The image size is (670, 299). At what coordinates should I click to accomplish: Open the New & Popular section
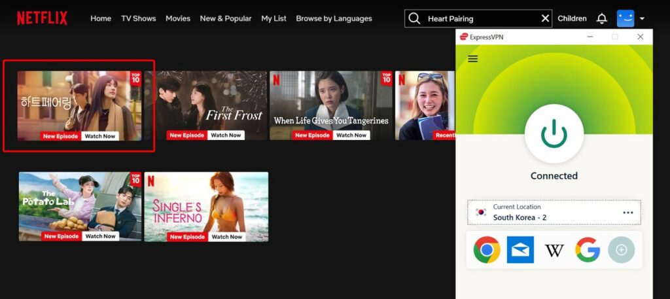(225, 18)
